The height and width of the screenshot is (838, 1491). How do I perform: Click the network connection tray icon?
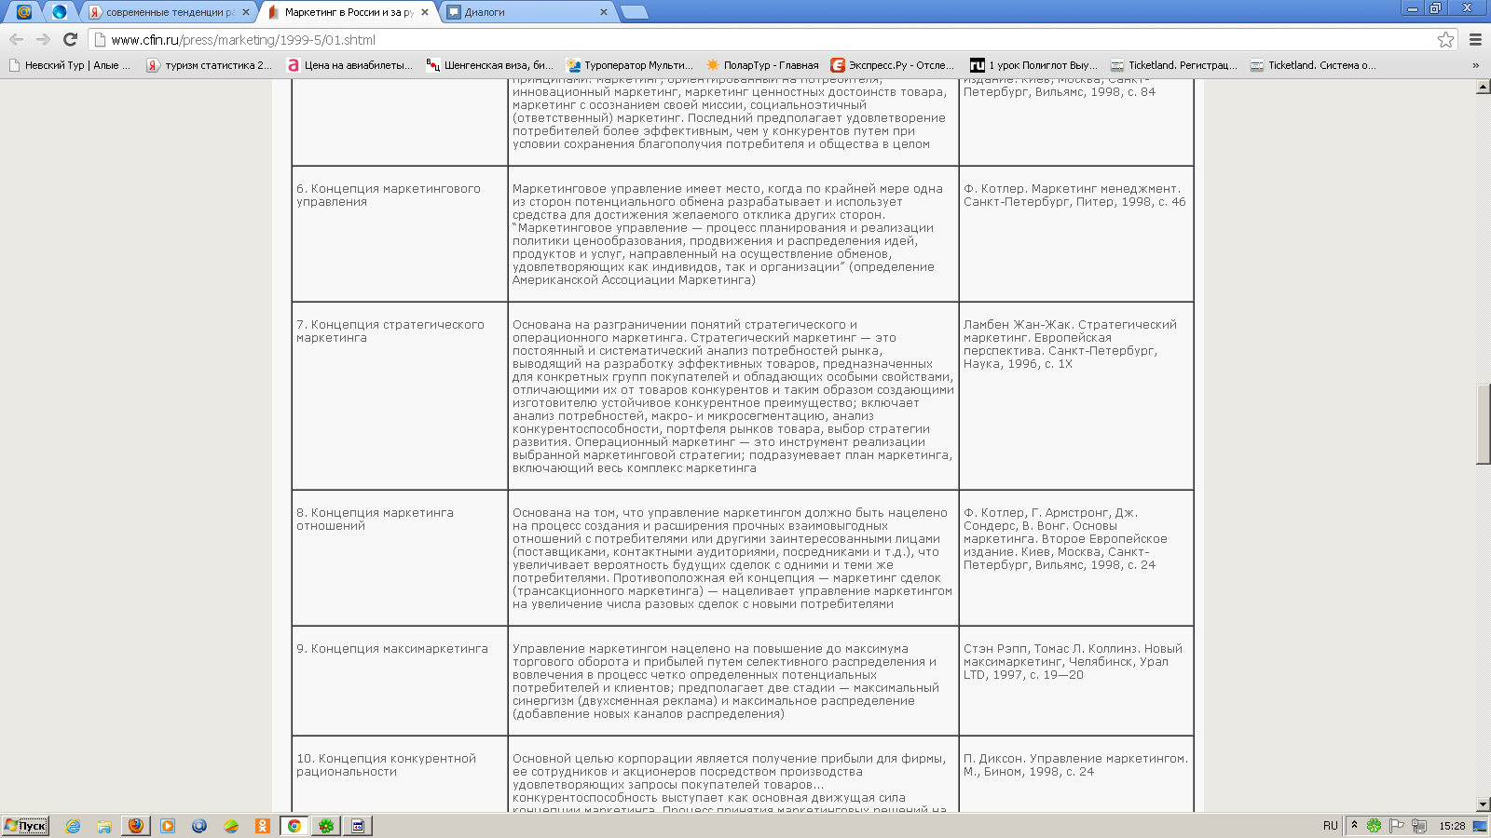coord(1419,825)
